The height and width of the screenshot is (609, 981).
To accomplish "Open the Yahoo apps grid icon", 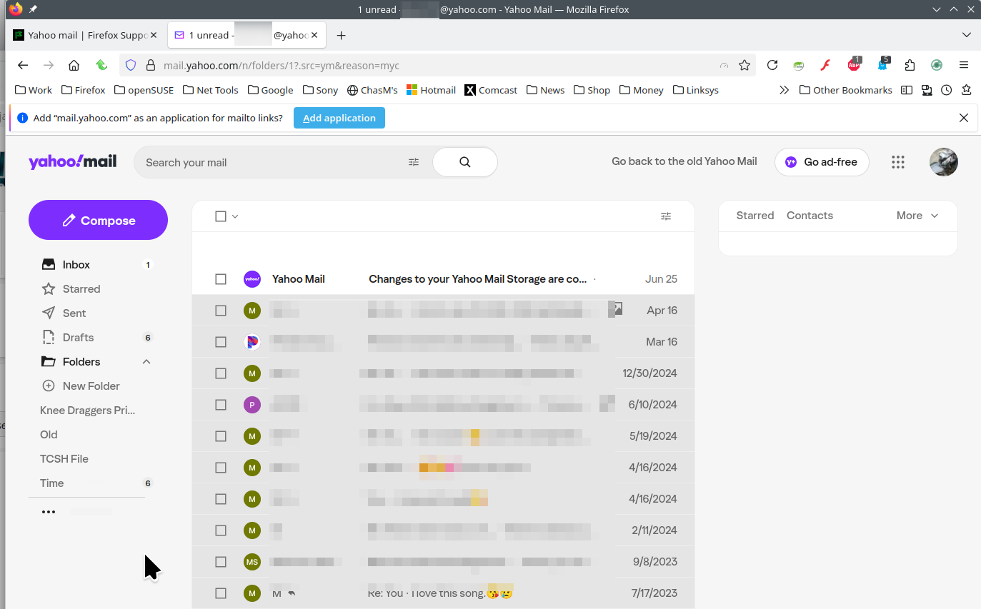I will [x=898, y=162].
